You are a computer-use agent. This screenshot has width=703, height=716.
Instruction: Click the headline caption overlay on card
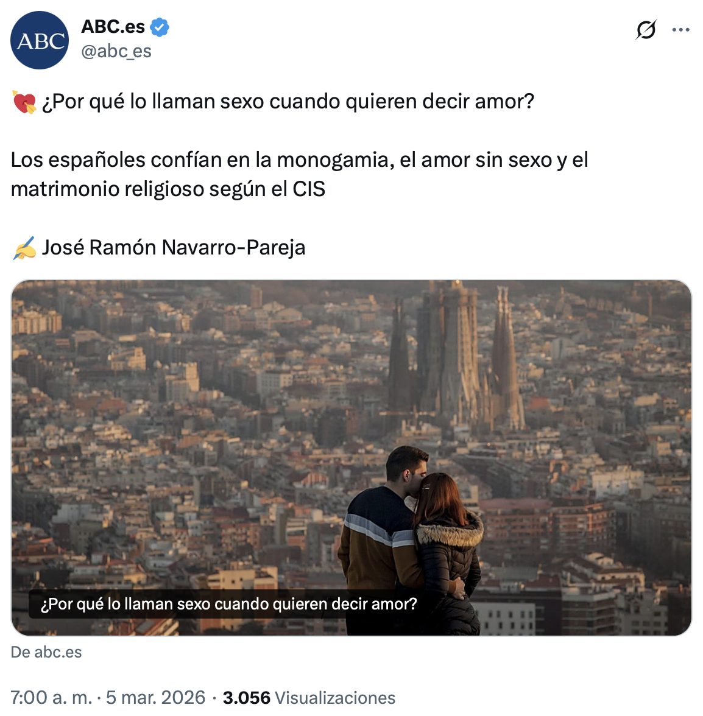tap(228, 604)
